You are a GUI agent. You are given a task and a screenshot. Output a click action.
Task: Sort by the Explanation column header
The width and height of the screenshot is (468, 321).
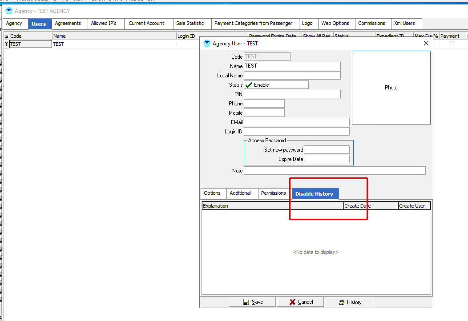tap(272, 206)
